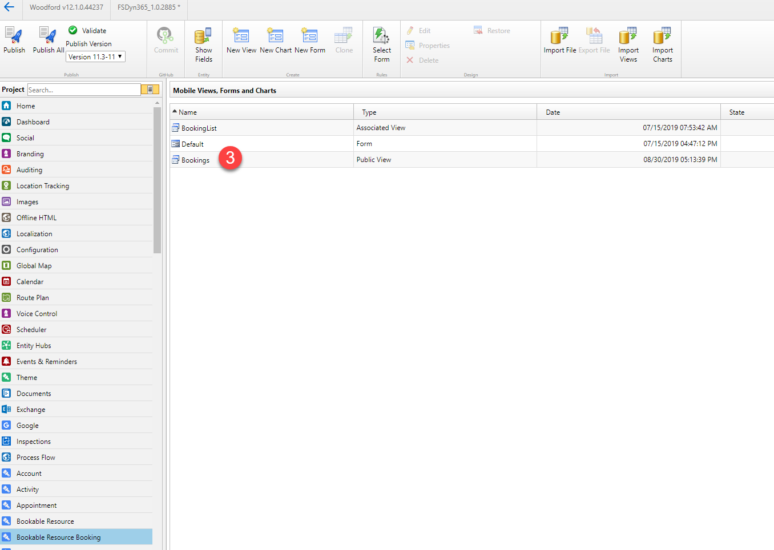
Task: Sort by the Date column header
Action: [628, 112]
